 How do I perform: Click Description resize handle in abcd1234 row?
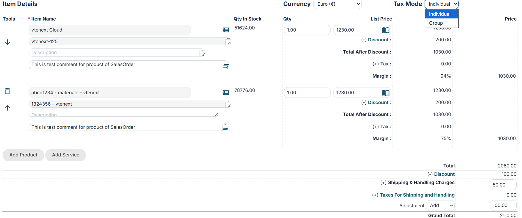point(216,114)
